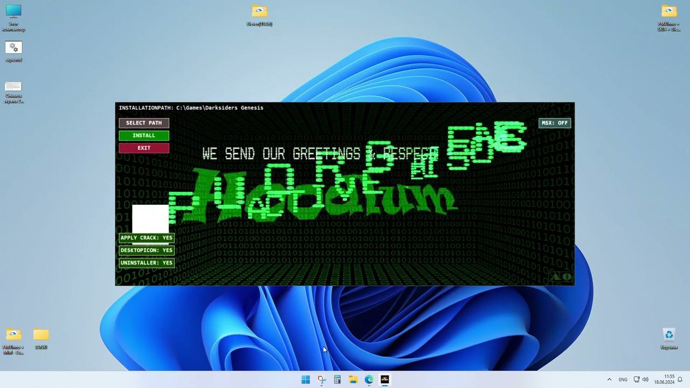Select the installer app taskbar icon
690x388 pixels.
385,379
